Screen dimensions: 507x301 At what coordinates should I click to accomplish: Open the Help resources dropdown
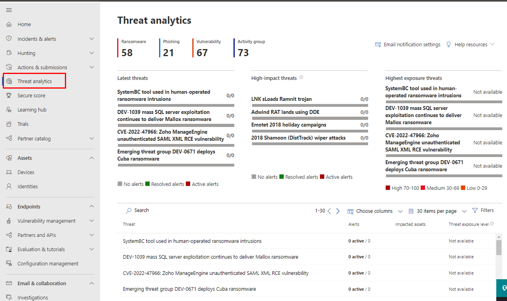tap(470, 45)
